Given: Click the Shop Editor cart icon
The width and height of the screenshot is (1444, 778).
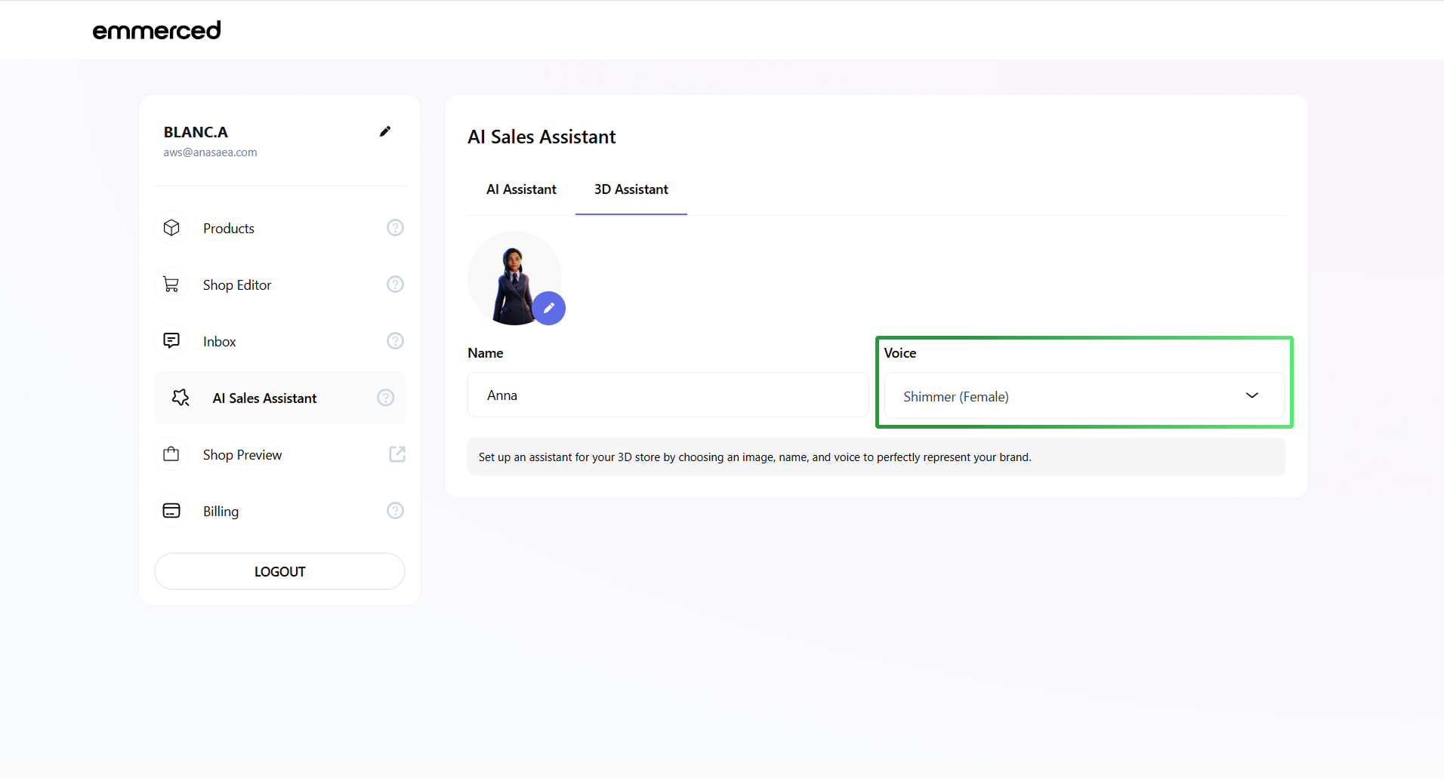Looking at the screenshot, I should click(171, 284).
